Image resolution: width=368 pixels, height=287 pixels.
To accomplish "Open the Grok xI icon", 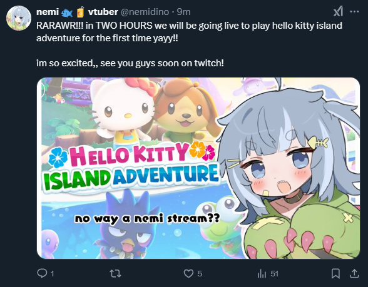I will tap(338, 11).
